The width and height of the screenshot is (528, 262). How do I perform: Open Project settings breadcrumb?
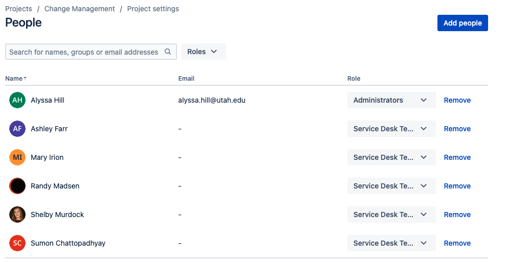coord(153,9)
